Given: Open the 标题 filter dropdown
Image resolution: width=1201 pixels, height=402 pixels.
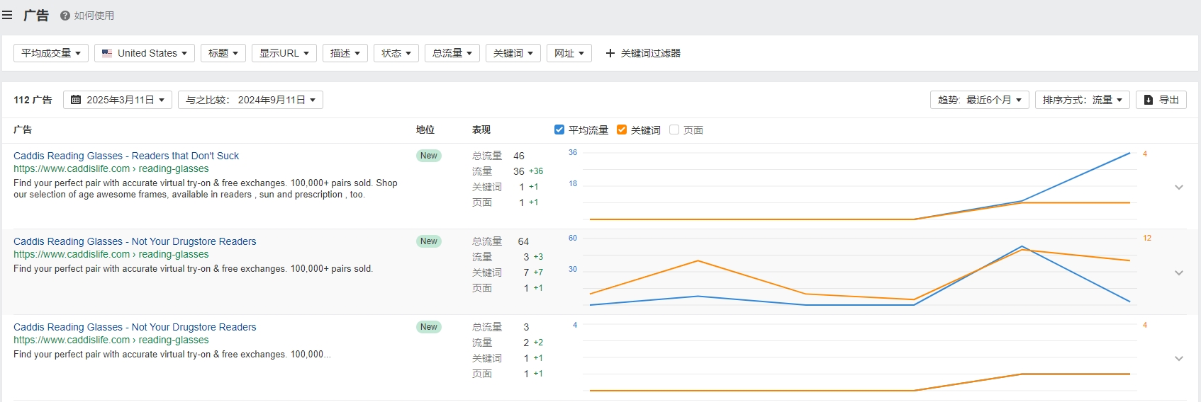Looking at the screenshot, I should (223, 53).
